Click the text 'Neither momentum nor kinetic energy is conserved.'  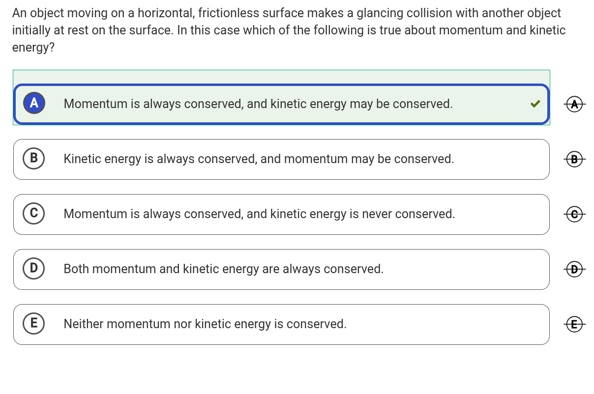coord(205,324)
